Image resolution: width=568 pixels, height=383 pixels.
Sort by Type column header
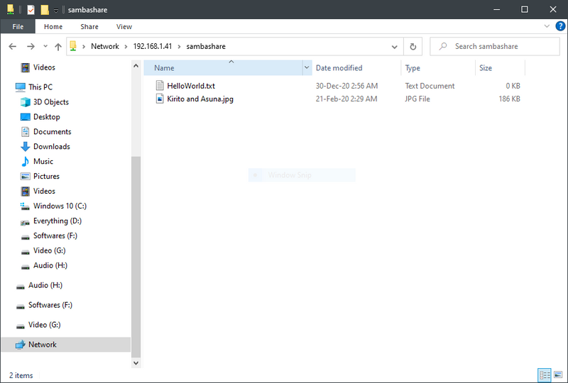coord(438,67)
